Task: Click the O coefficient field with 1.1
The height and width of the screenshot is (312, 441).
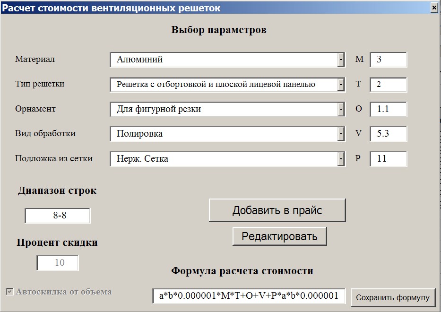Action: pos(388,109)
